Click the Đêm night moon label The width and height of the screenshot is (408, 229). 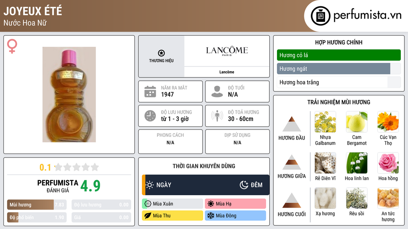coord(251,185)
